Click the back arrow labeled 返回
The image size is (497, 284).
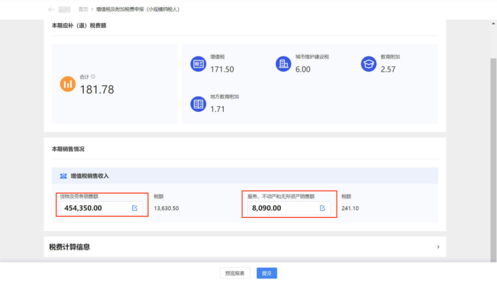tap(59, 10)
